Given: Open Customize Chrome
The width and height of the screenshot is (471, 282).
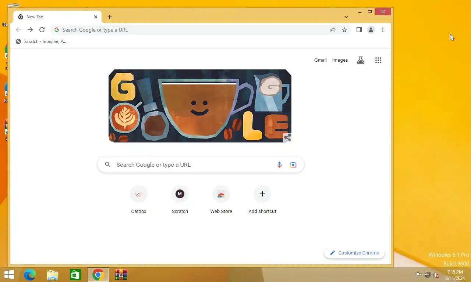Looking at the screenshot, I should coord(354,253).
